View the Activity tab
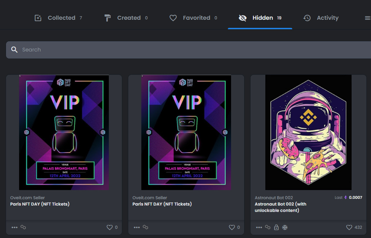Screen dimensions: 371x238 tap(321, 18)
